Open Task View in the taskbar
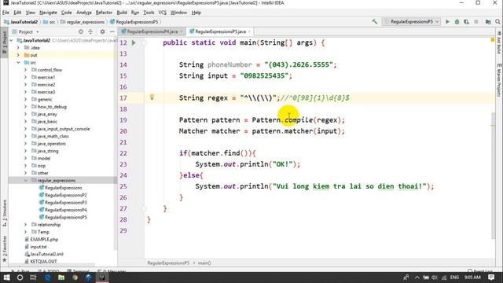The image size is (503, 283). [33, 277]
